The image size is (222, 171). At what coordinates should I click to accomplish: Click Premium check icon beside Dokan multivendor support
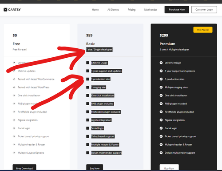(x=161, y=153)
